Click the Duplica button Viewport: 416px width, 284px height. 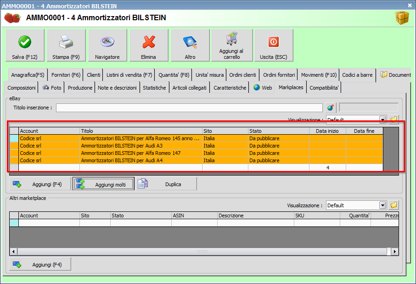tap(167, 184)
